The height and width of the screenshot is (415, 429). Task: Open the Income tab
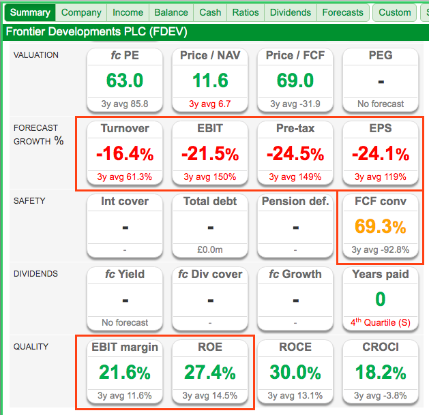[128, 12]
